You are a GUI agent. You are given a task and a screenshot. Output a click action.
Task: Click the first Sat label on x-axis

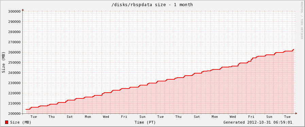pyautogui.click(x=70, y=117)
